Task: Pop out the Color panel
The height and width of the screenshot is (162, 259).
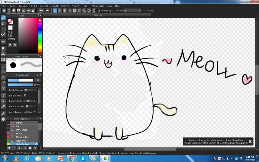Action: click(x=38, y=15)
